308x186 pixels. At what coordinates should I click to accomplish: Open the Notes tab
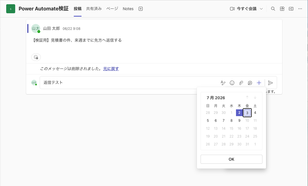[128, 9]
